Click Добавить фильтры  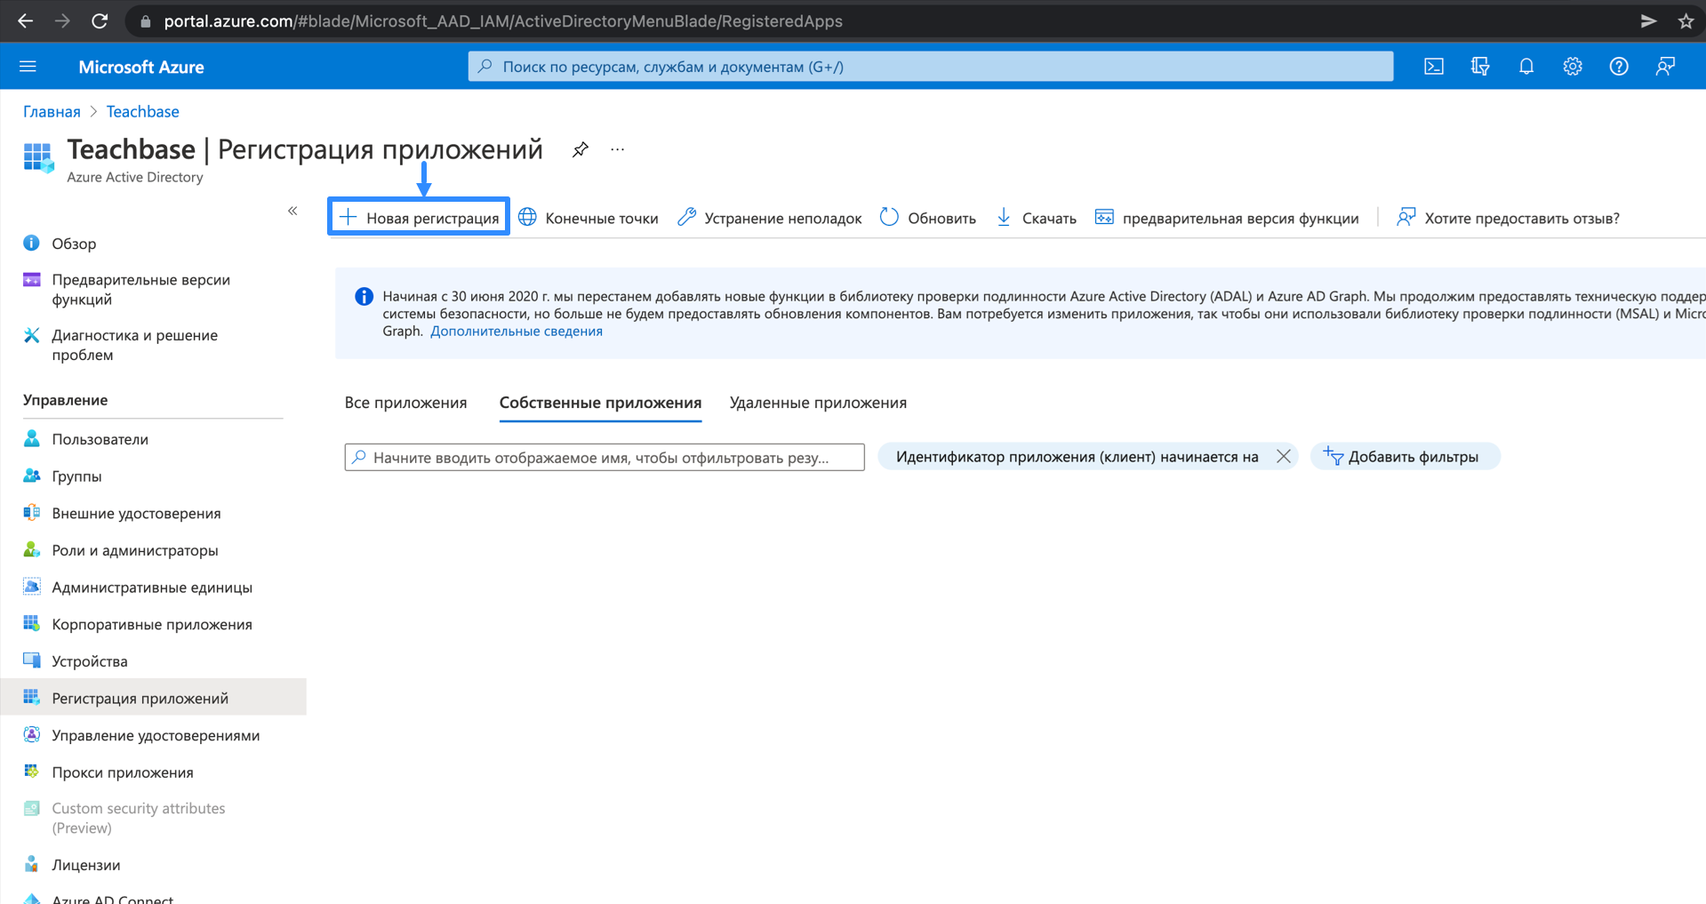[x=1405, y=456]
